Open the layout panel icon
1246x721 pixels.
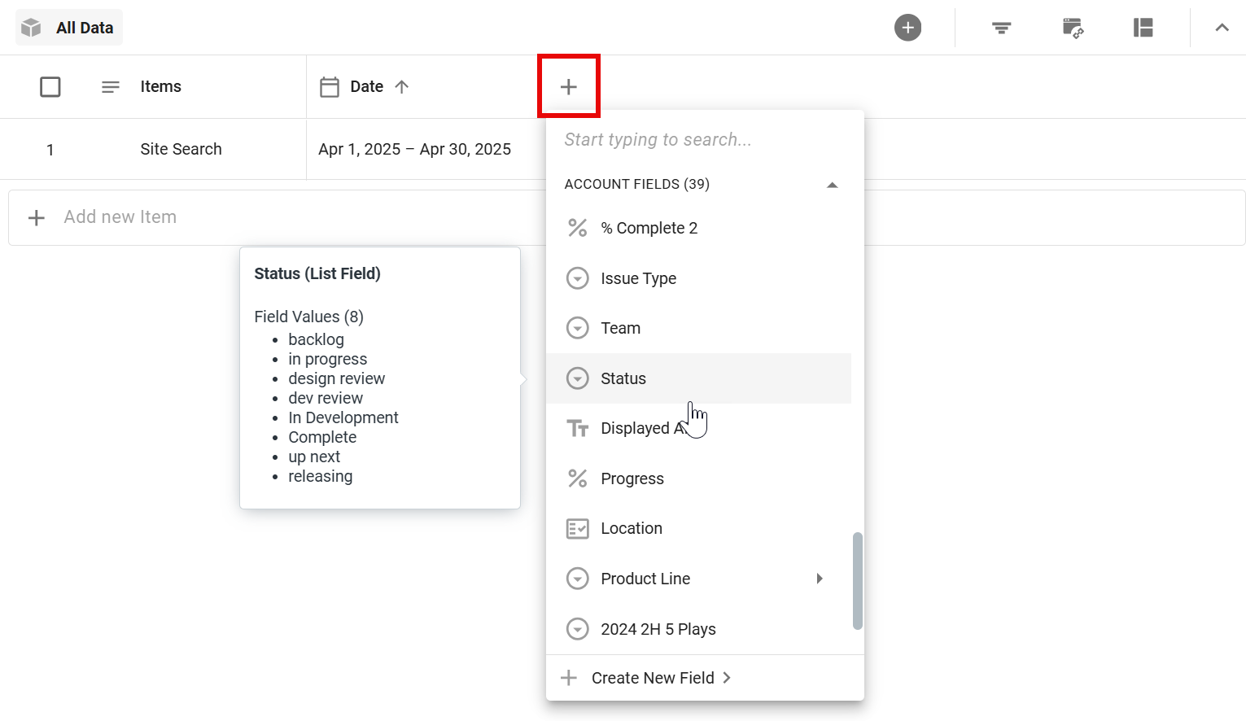click(1143, 27)
